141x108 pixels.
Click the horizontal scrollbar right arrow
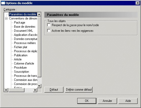pyautogui.click(x=35, y=90)
